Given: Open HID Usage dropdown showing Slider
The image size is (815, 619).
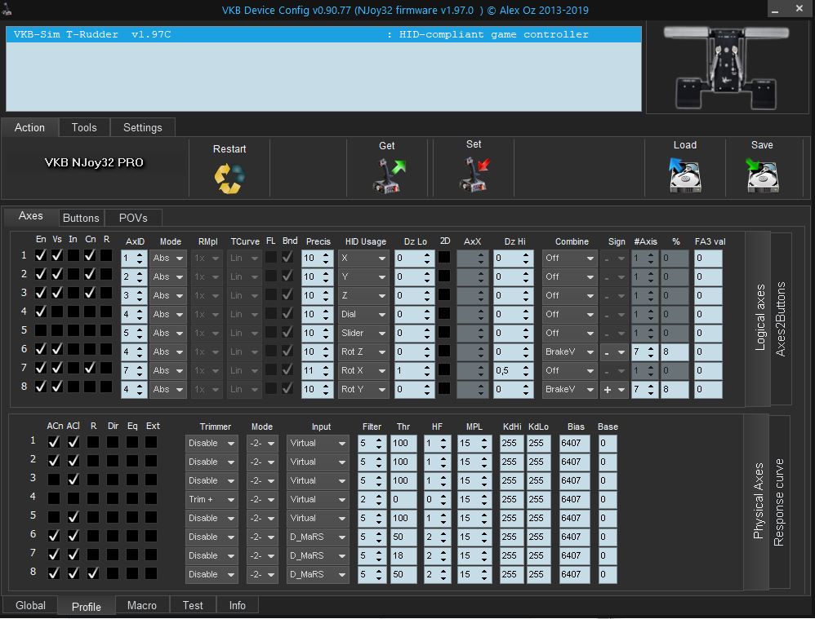Looking at the screenshot, I should [x=363, y=333].
